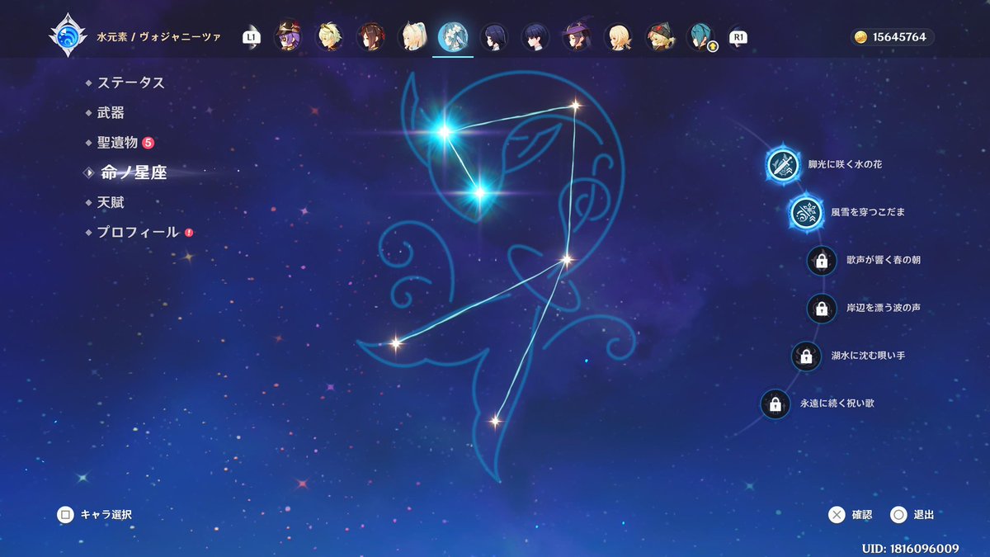Click the unlit star at the constellation top

(x=576, y=105)
